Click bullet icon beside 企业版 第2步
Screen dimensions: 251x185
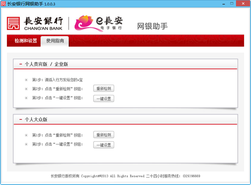click(26, 89)
